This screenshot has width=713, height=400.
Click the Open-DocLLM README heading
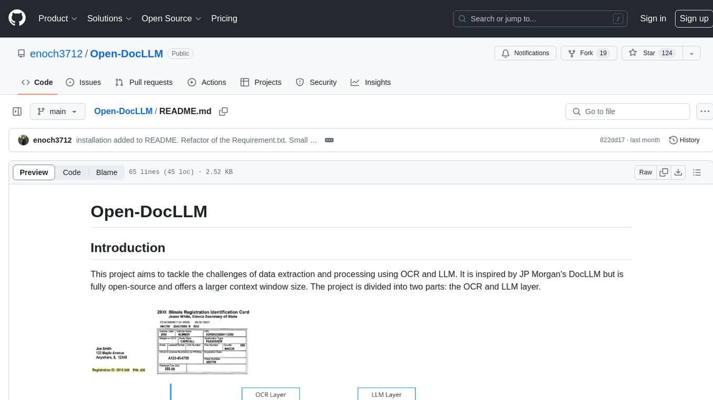coord(149,212)
